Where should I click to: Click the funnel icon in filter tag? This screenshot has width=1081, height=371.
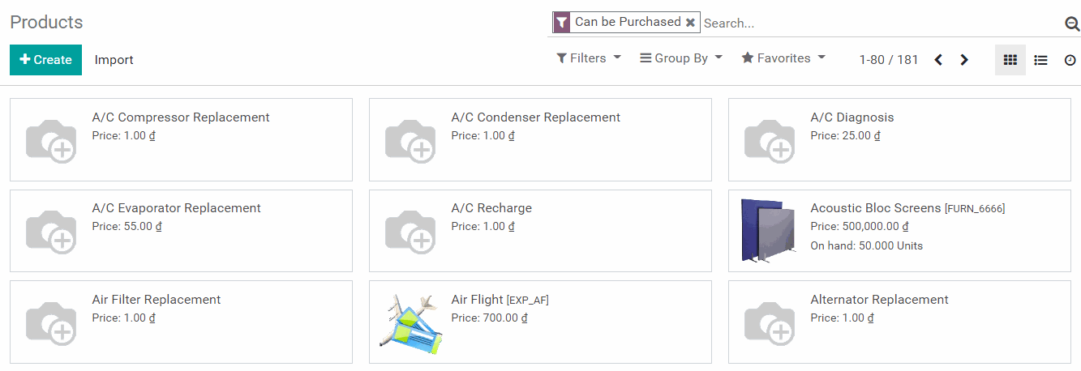tap(561, 23)
